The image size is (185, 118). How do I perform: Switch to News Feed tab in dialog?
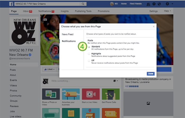68,34
